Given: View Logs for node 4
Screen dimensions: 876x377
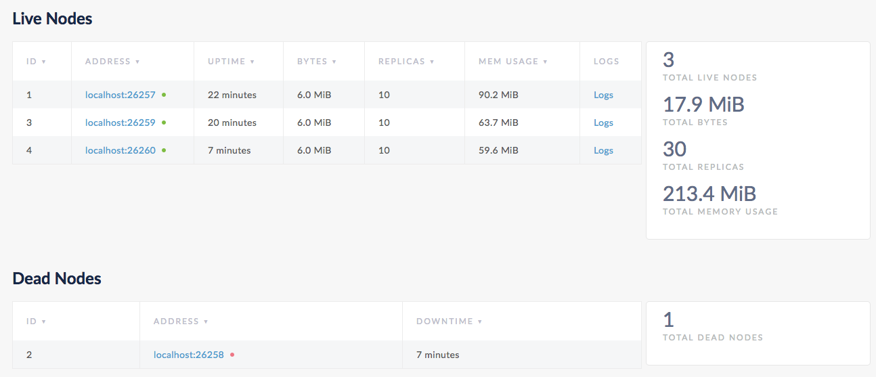Looking at the screenshot, I should point(603,150).
